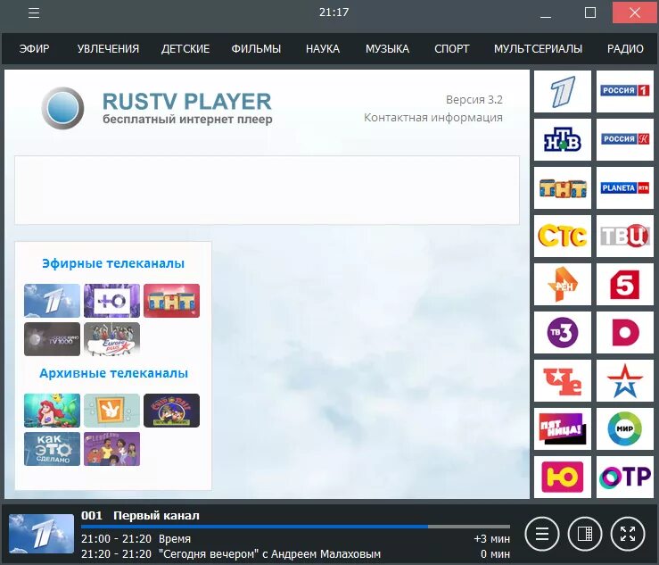Viewport: 659px width, 565px height.
Task: Select the Pyatnitsa channel logo
Action: [563, 428]
